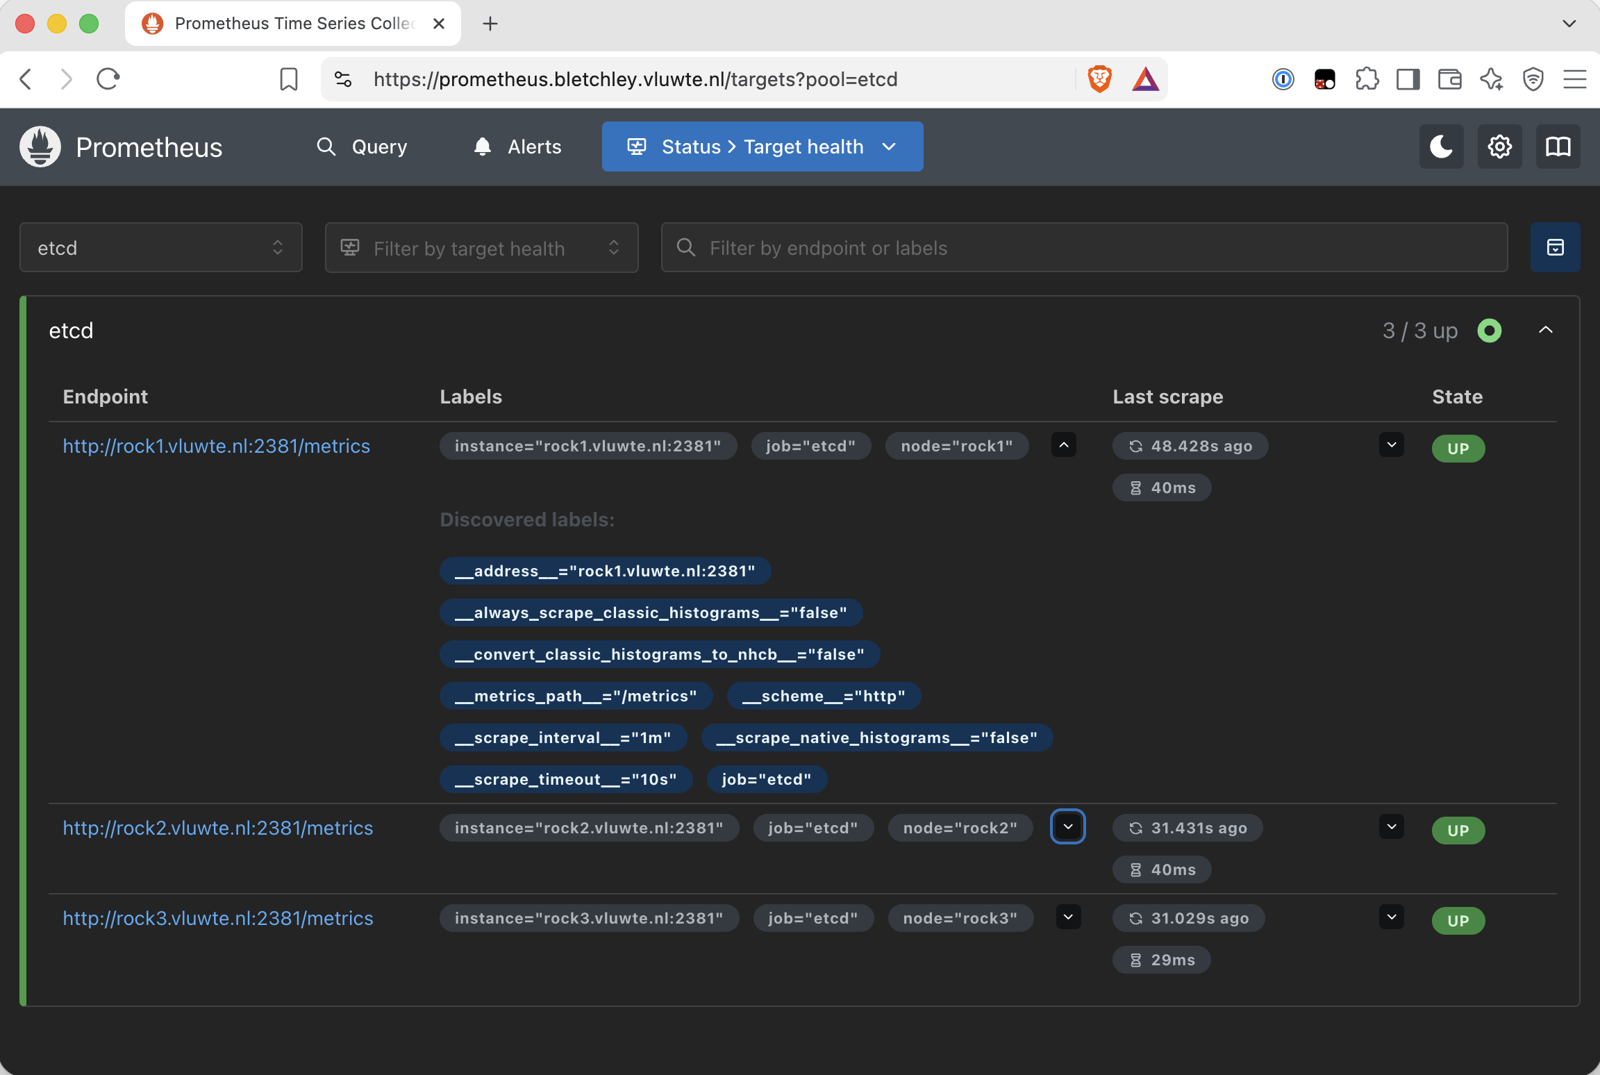This screenshot has width=1600, height=1075.
Task: Expand discovered labels for rock3
Action: [1068, 917]
